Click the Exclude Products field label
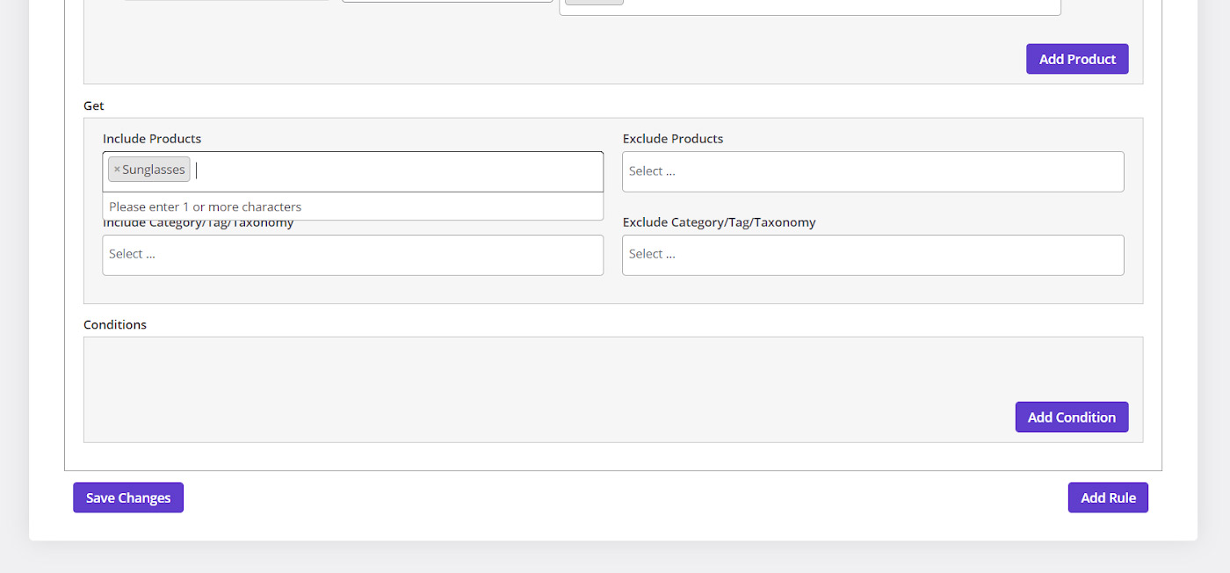The height and width of the screenshot is (573, 1230). coord(673,139)
